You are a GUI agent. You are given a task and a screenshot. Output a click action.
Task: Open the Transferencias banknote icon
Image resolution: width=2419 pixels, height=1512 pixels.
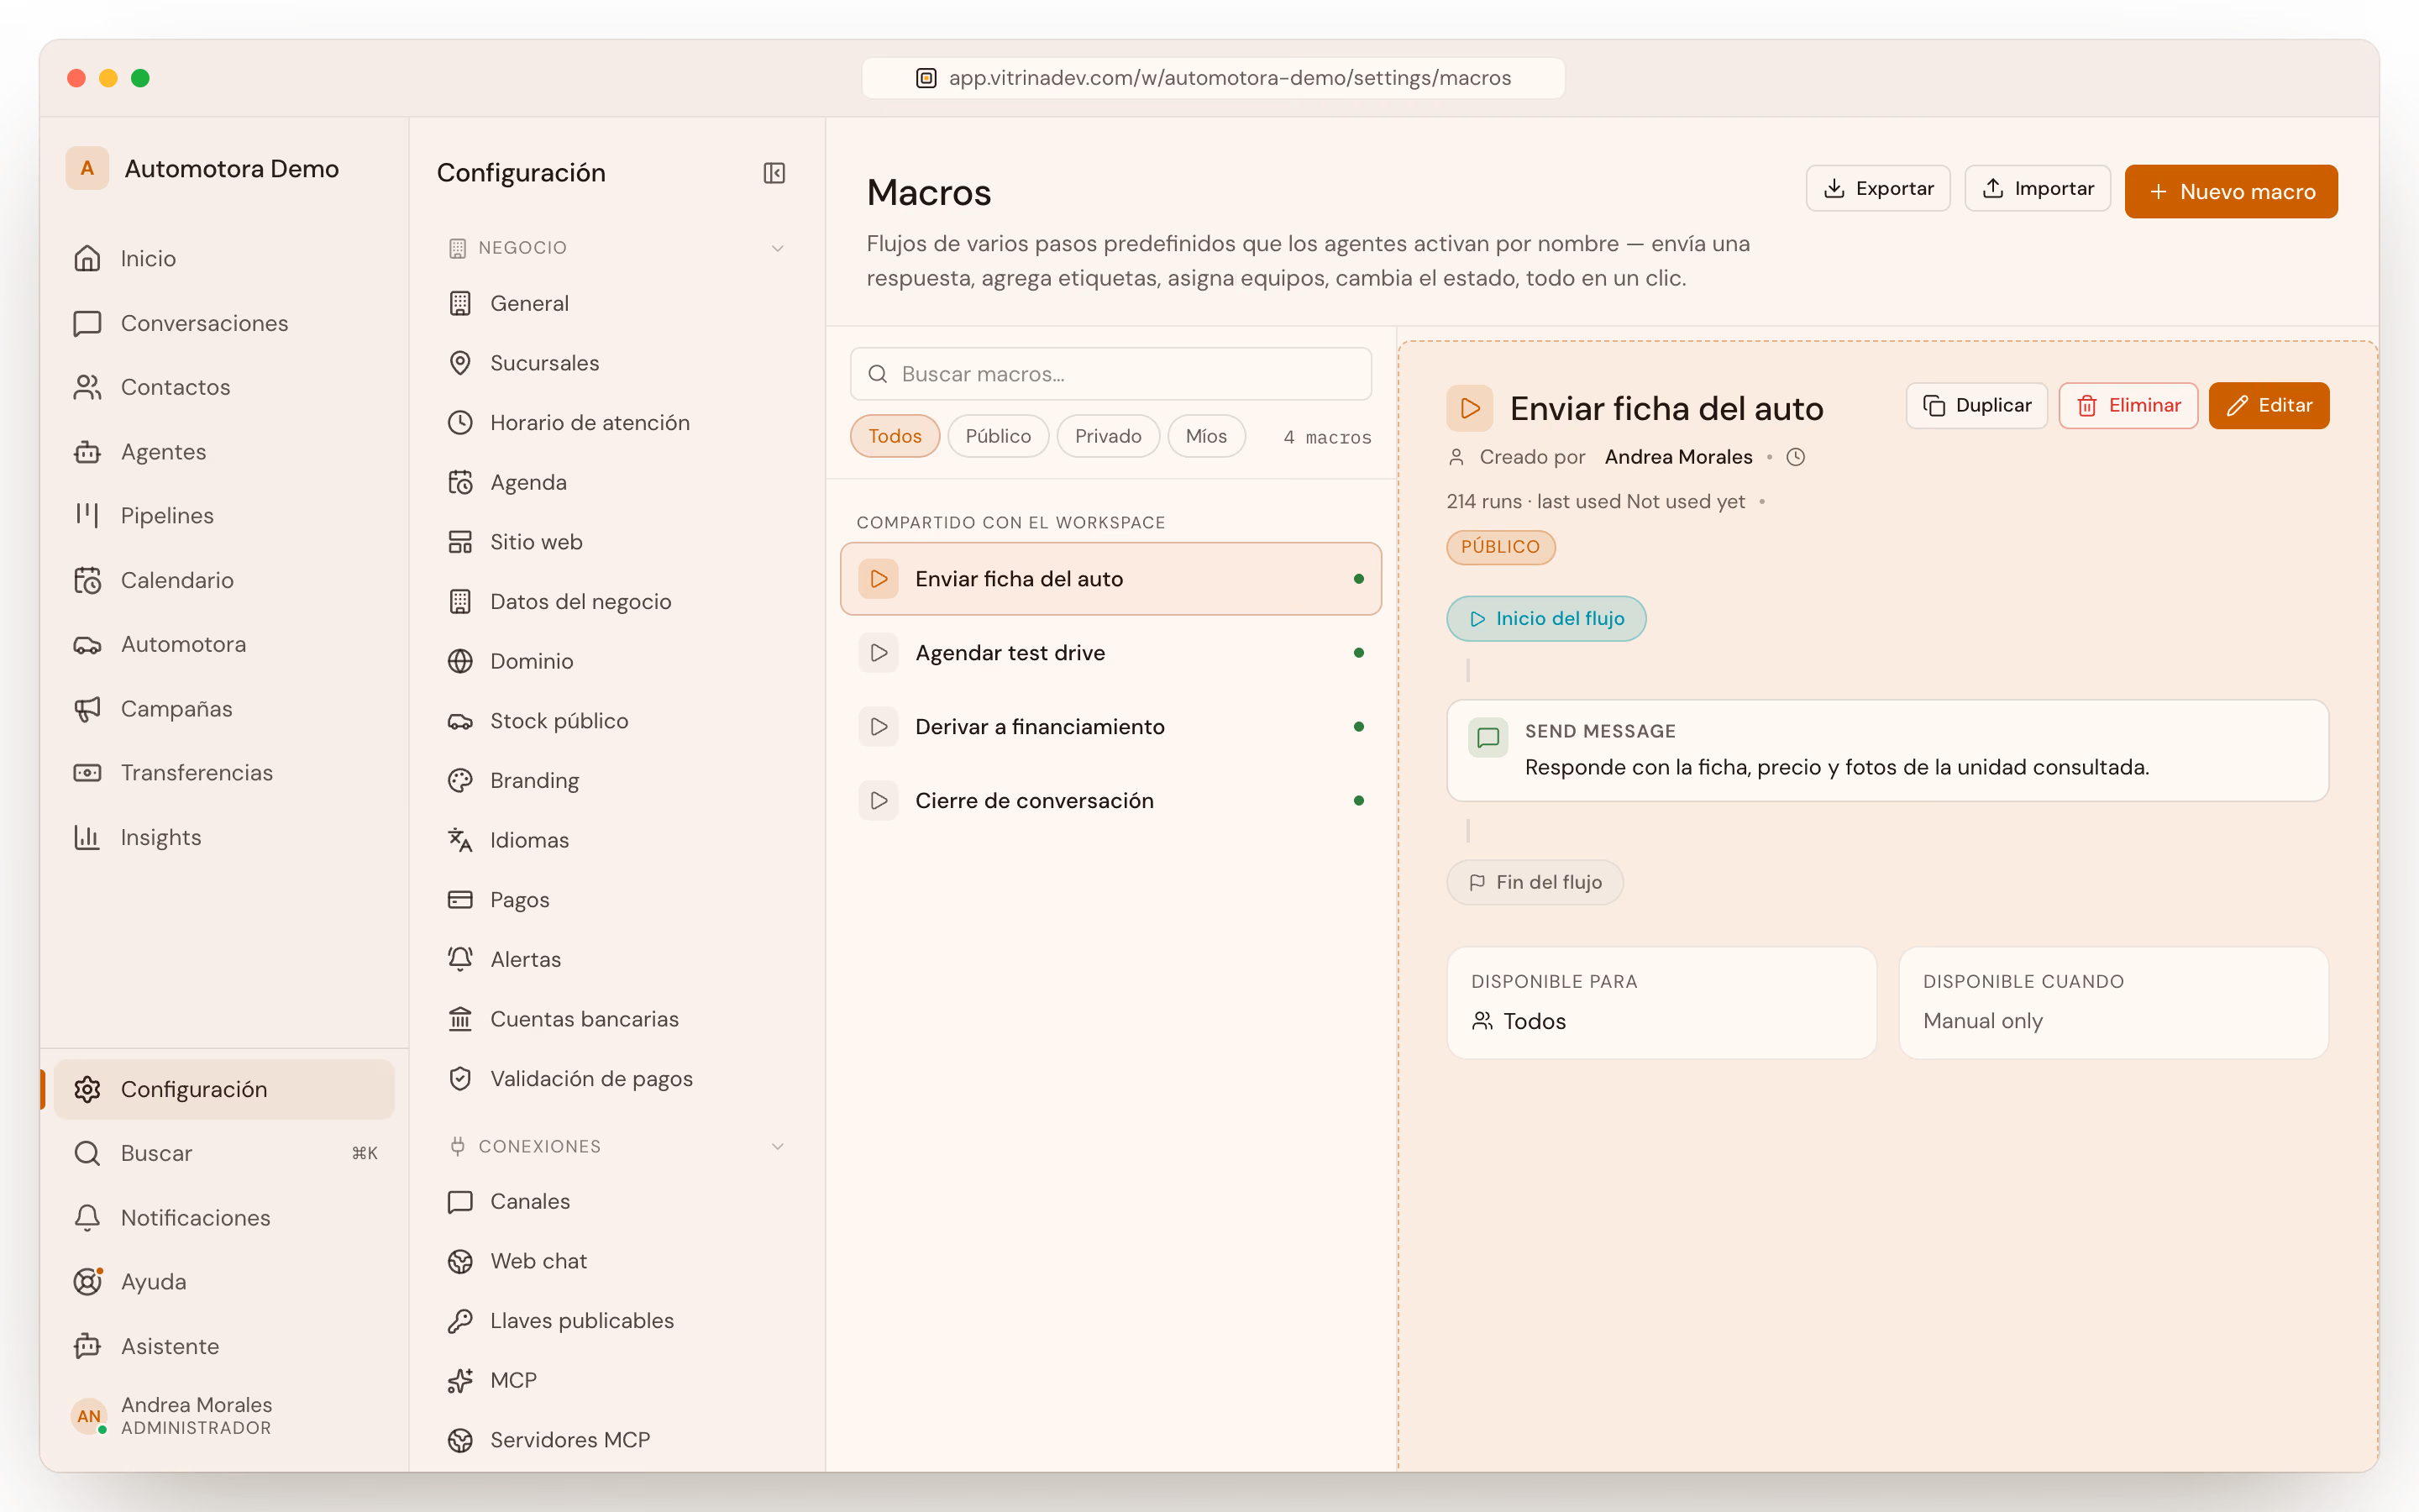[x=87, y=773]
